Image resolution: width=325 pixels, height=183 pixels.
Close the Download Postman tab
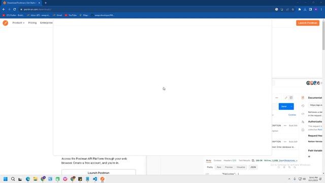pyautogui.click(x=39, y=3)
